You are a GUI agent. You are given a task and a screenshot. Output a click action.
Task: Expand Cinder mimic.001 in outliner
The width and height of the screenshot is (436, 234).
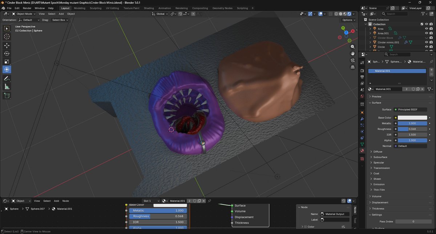(370, 42)
